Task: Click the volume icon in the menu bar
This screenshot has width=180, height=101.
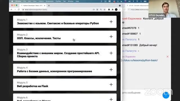Action: coord(129,1)
